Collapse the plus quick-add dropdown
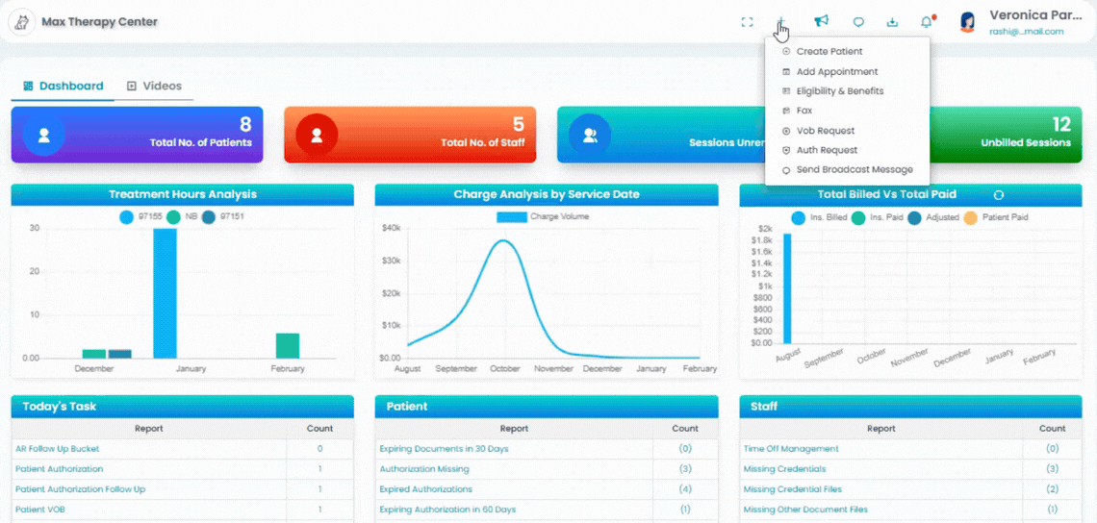This screenshot has height=523, width=1097. [x=782, y=22]
